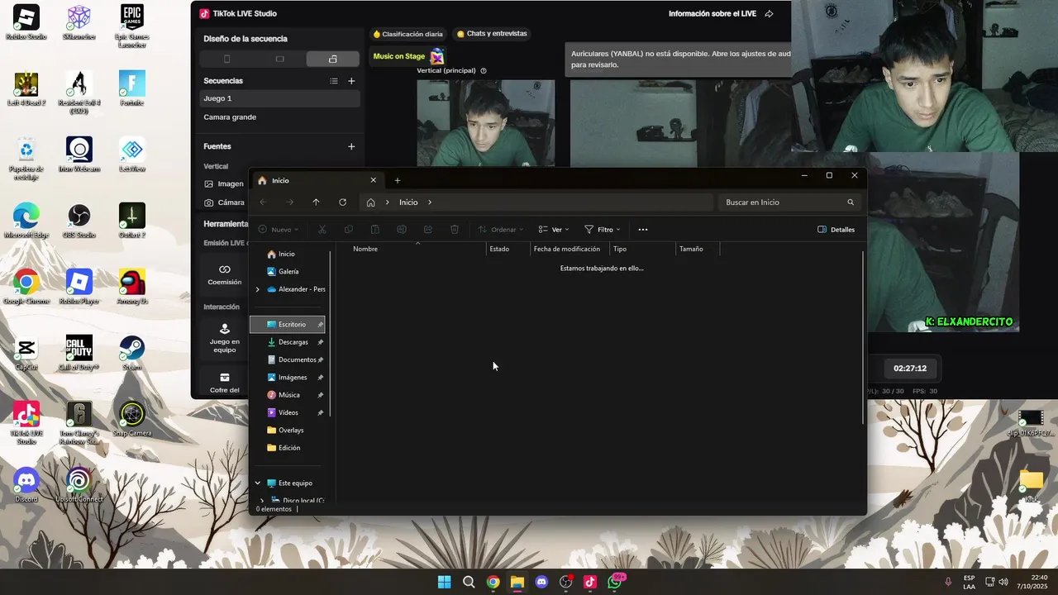Select the Juego 1 scene
Viewport: 1058px width, 595px height.
point(279,98)
